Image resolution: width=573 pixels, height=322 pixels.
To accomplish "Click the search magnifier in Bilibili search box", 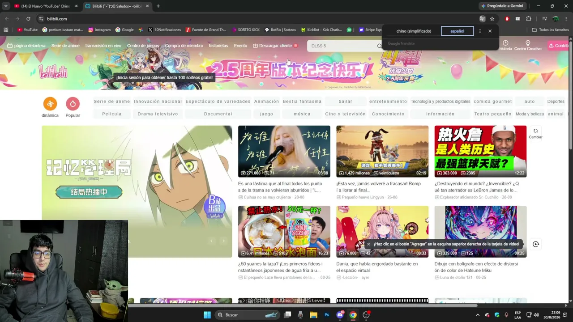I will [x=380, y=46].
